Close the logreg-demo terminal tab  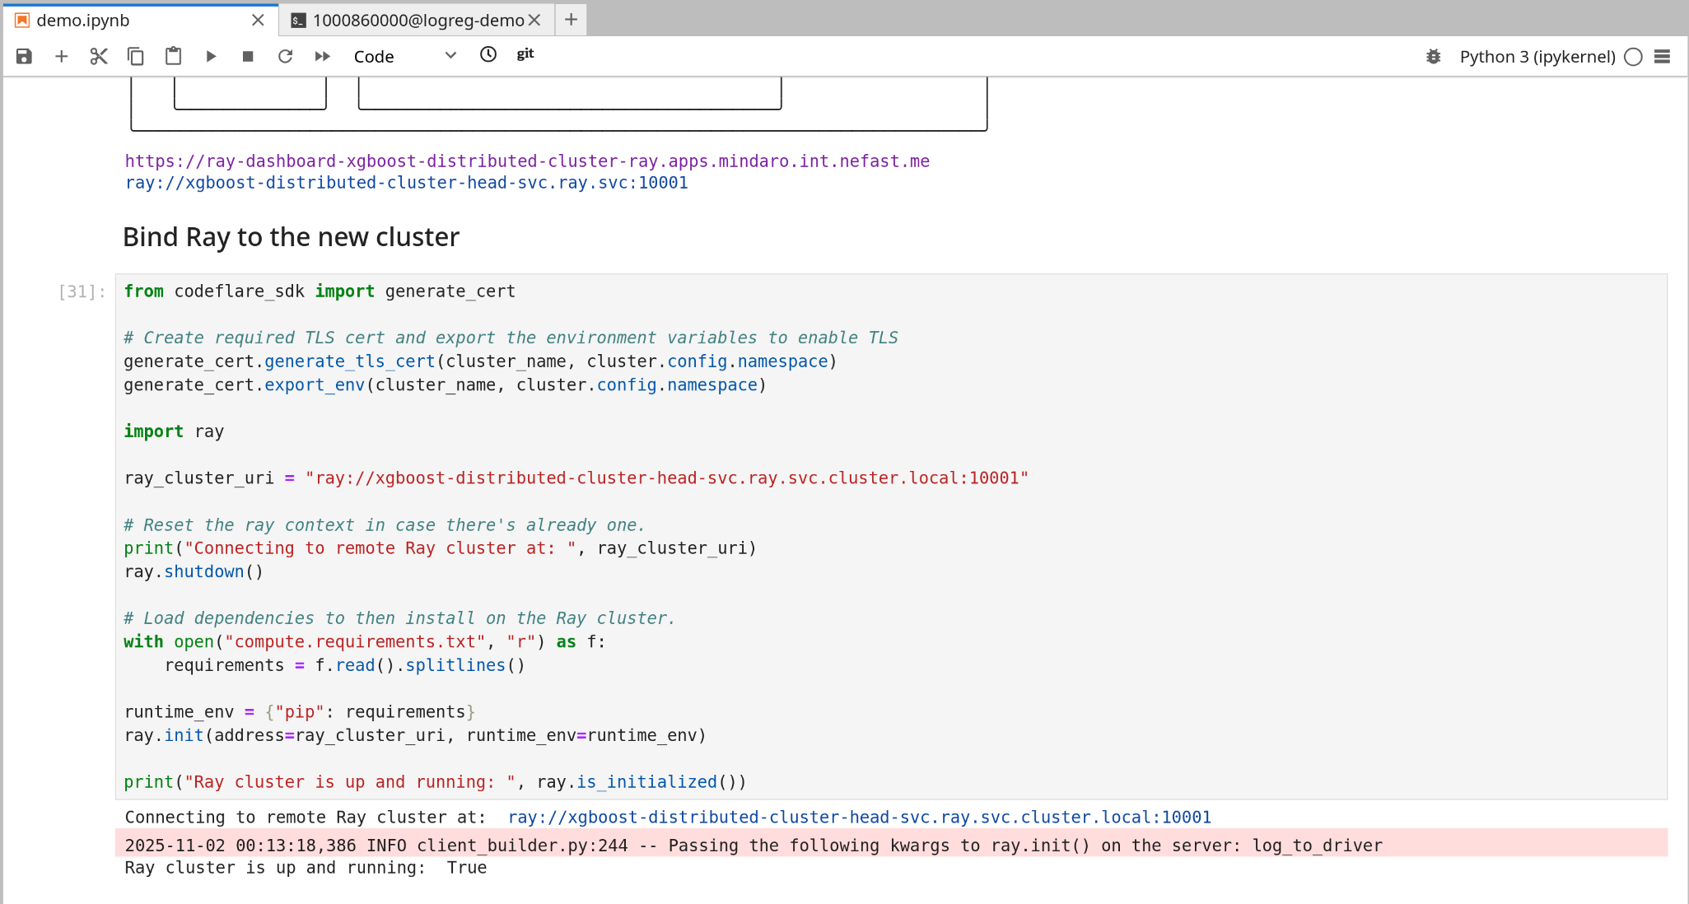[x=534, y=20]
